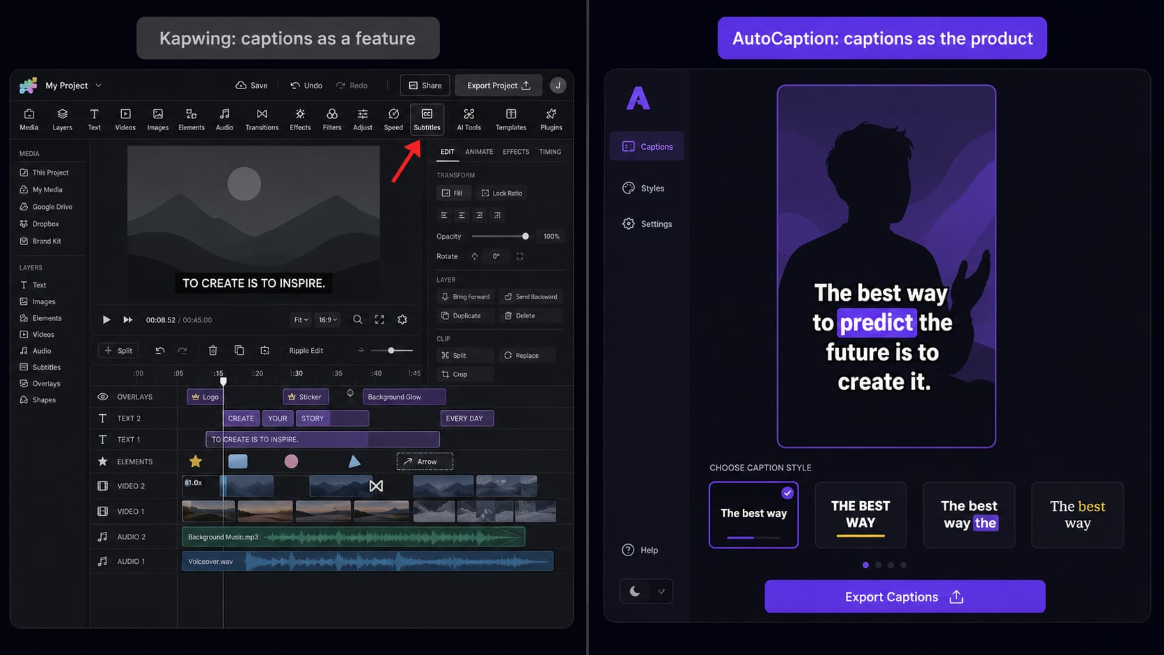This screenshot has height=655, width=1164.
Task: Click the second carousel pagination dot
Action: click(879, 565)
